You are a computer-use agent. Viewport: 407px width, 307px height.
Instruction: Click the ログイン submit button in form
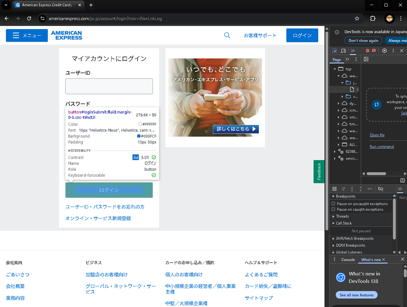tap(109, 190)
